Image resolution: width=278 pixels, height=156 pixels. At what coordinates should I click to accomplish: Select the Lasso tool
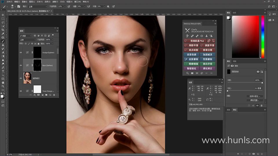pos(3,23)
